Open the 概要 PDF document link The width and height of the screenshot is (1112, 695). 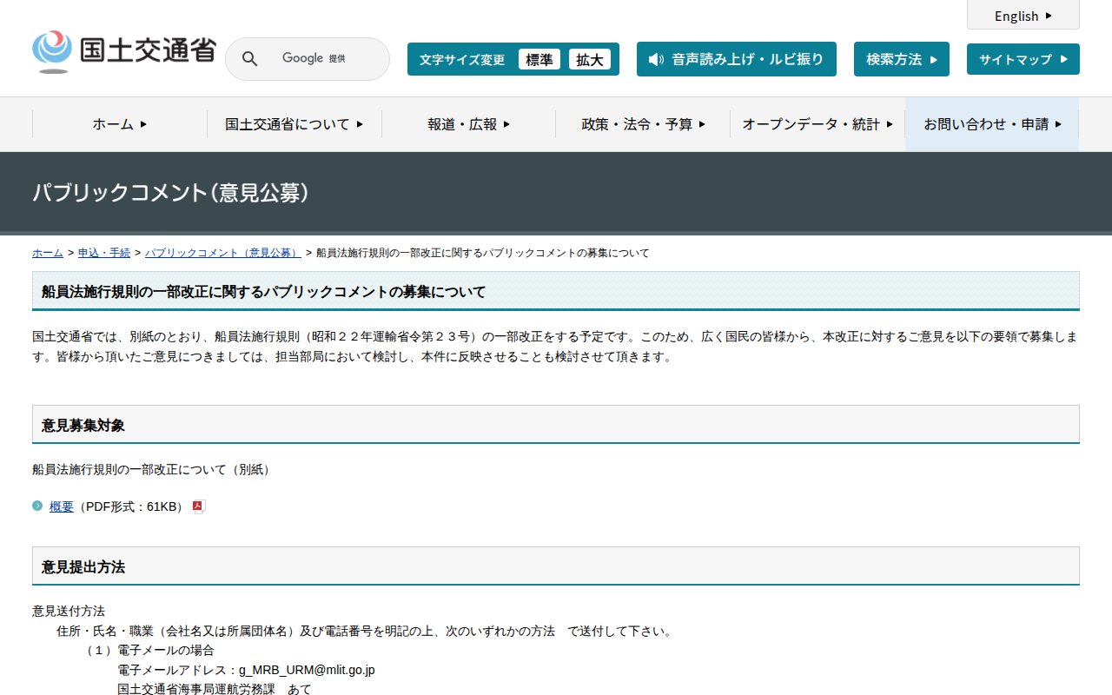(61, 506)
